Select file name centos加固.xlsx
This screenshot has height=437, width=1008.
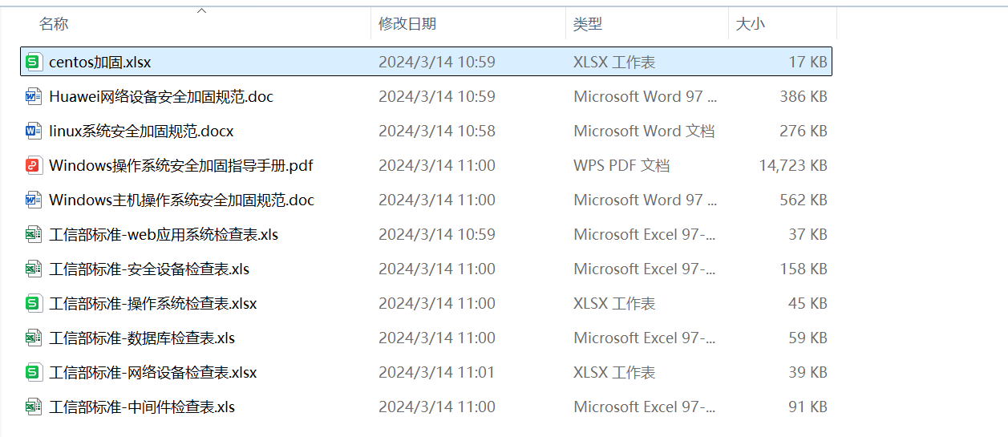point(100,62)
